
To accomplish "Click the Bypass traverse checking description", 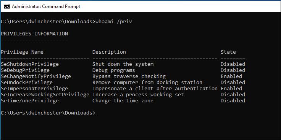I will pyautogui.click(x=129, y=76).
